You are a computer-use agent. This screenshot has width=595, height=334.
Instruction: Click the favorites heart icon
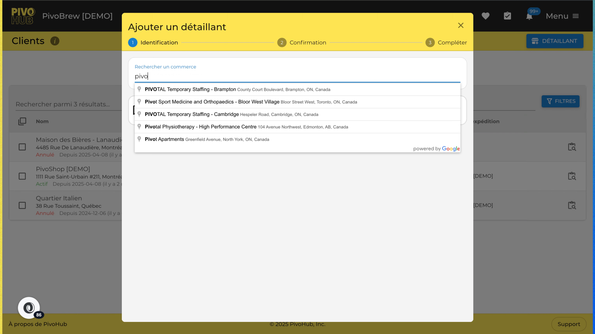[485, 16]
